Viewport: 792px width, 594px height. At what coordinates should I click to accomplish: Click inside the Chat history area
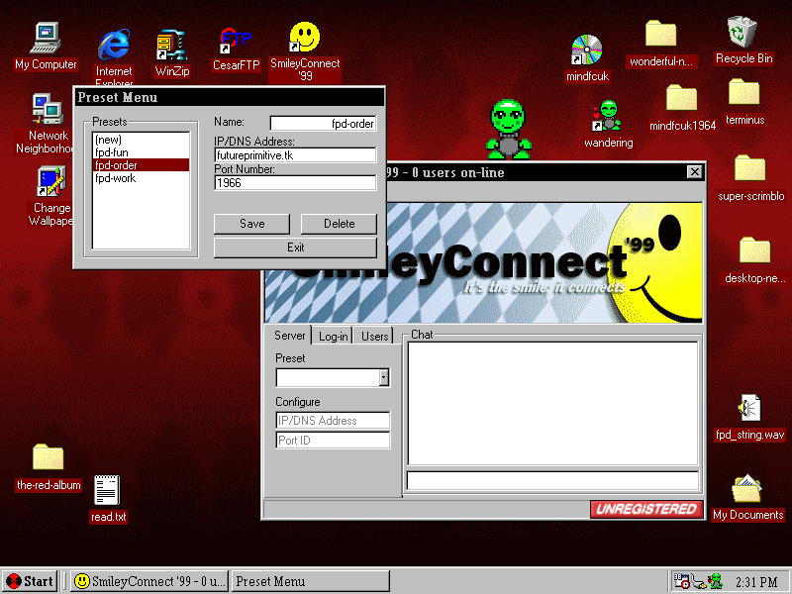(x=552, y=403)
